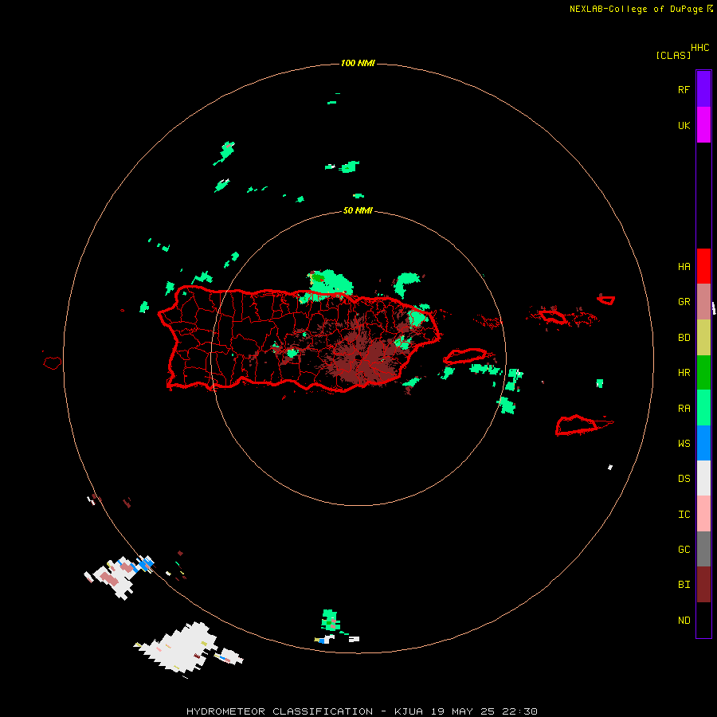Image resolution: width=717 pixels, height=717 pixels.
Task: Click the DS legend label
Action: coord(684,478)
